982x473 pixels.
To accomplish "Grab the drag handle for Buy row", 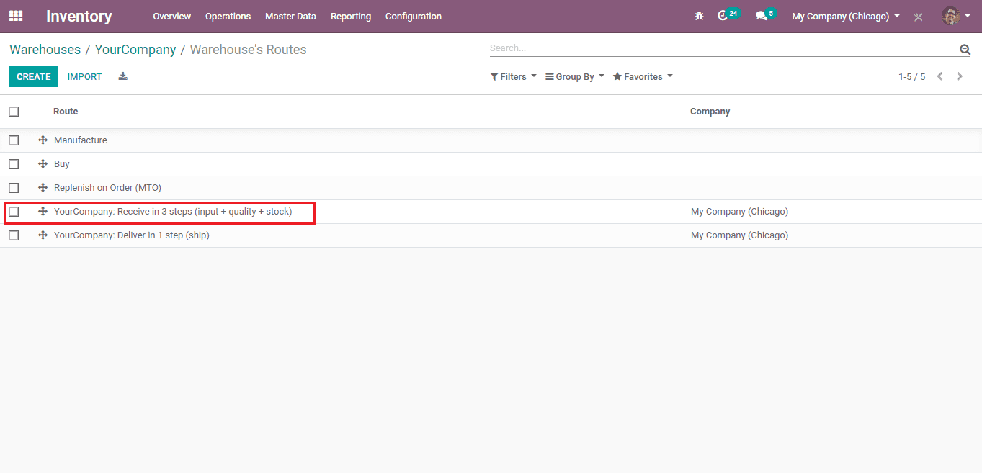I will click(43, 164).
